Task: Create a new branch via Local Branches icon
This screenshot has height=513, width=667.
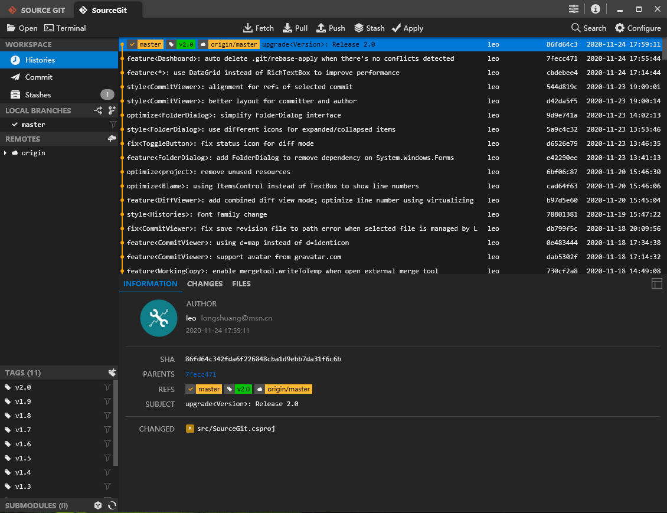Action: pyautogui.click(x=112, y=110)
